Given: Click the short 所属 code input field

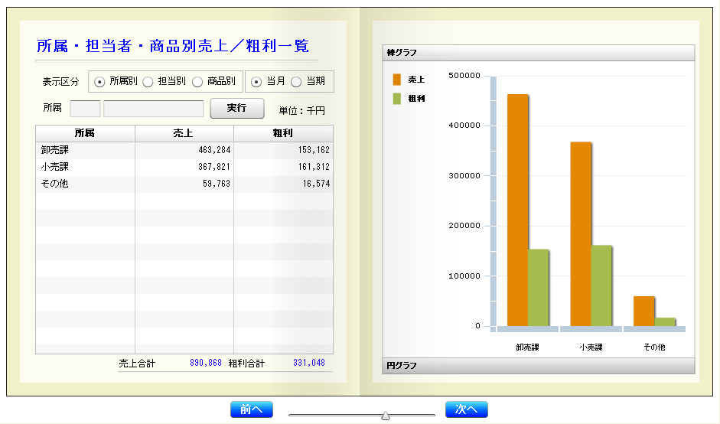Looking at the screenshot, I should pyautogui.click(x=86, y=109).
